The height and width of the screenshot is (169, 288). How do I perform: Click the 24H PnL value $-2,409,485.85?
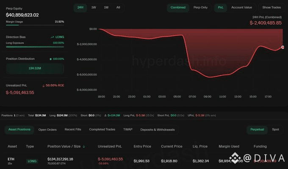point(266,23)
